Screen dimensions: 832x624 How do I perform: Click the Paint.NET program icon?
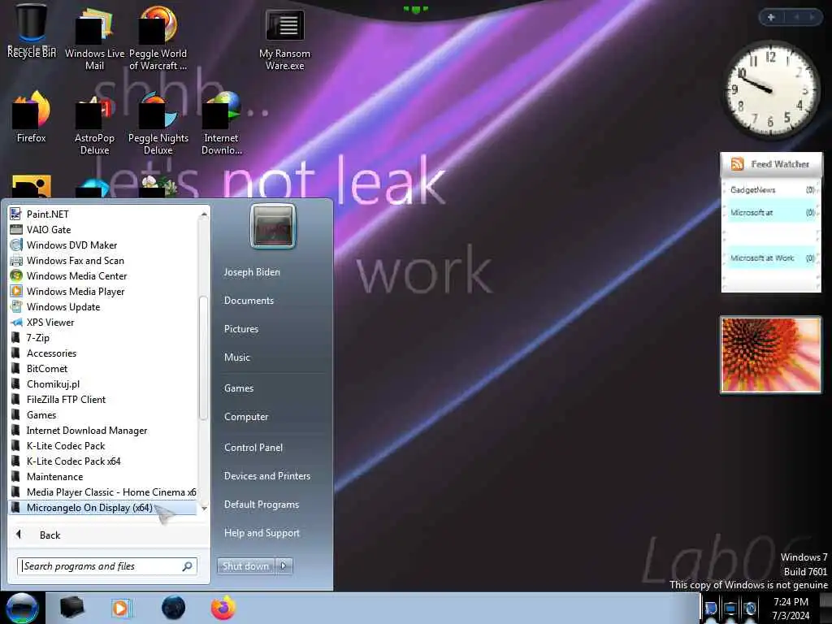(x=16, y=214)
